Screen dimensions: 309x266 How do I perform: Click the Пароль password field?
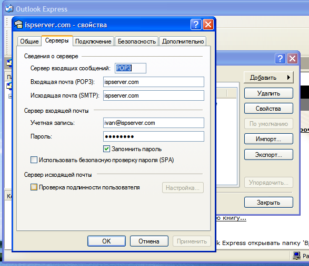pos(154,136)
